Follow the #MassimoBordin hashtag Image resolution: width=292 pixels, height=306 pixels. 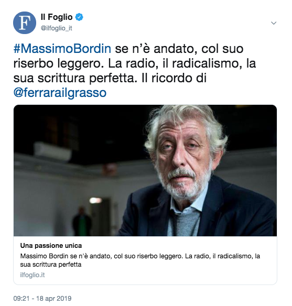tap(62, 49)
